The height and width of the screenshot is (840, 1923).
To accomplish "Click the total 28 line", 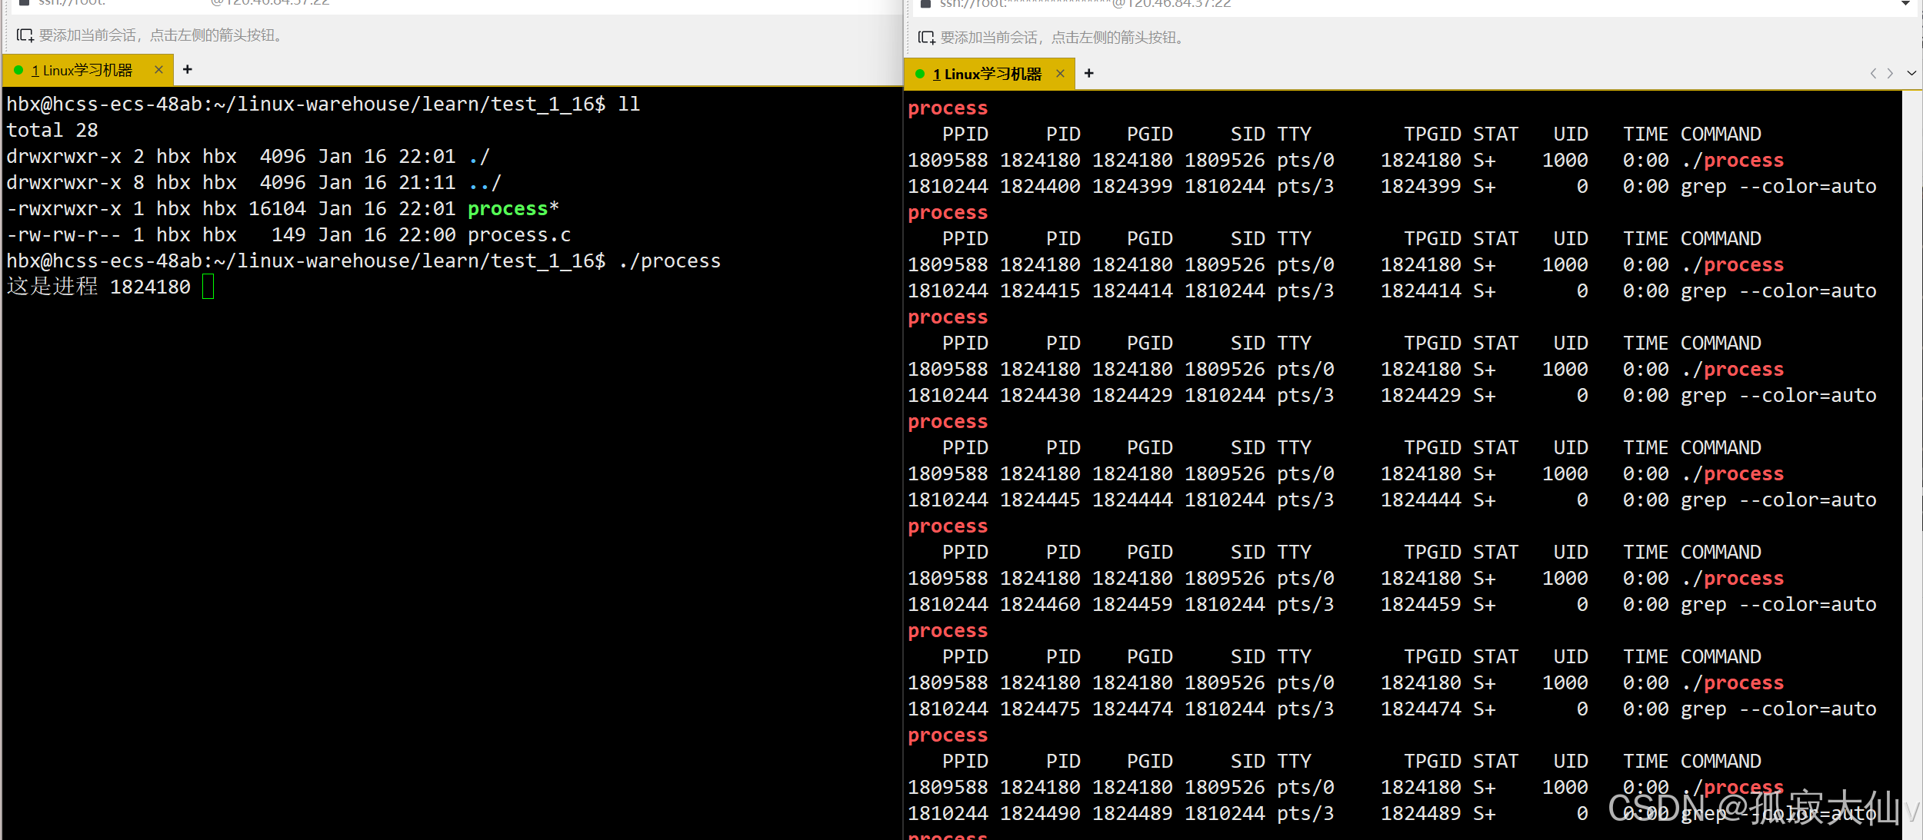I will coord(52,130).
